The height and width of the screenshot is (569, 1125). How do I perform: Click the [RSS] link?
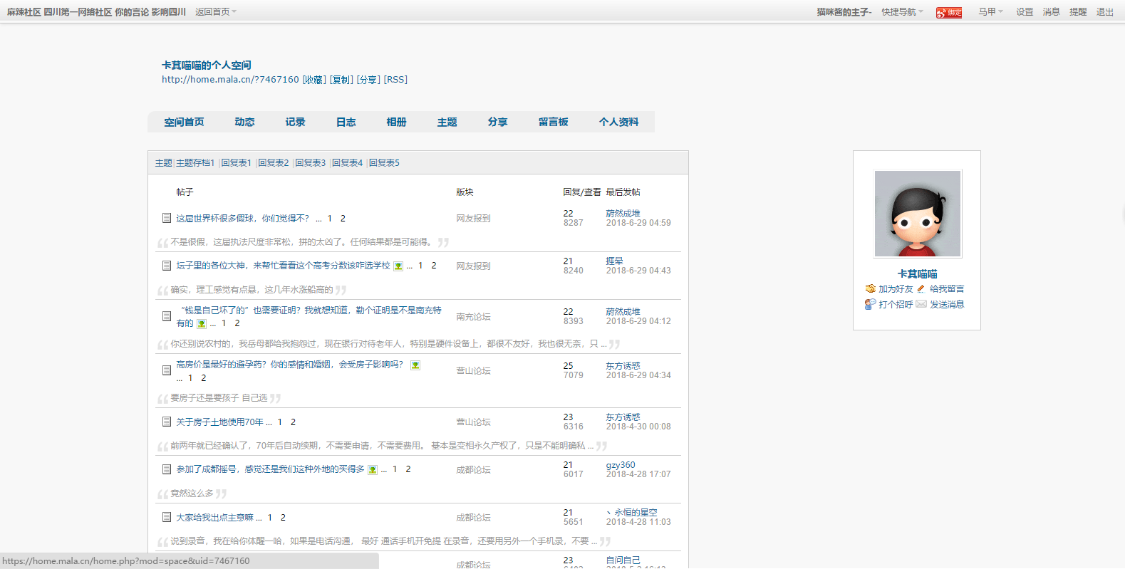pyautogui.click(x=395, y=80)
